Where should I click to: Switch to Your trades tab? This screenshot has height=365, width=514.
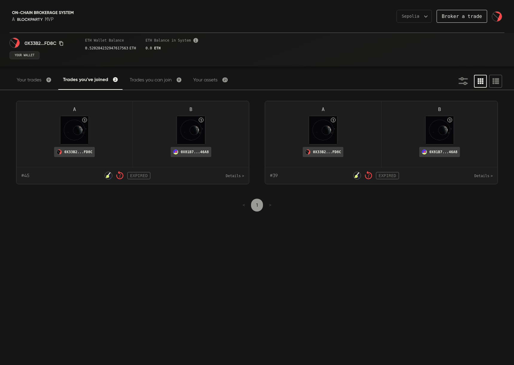coord(29,80)
